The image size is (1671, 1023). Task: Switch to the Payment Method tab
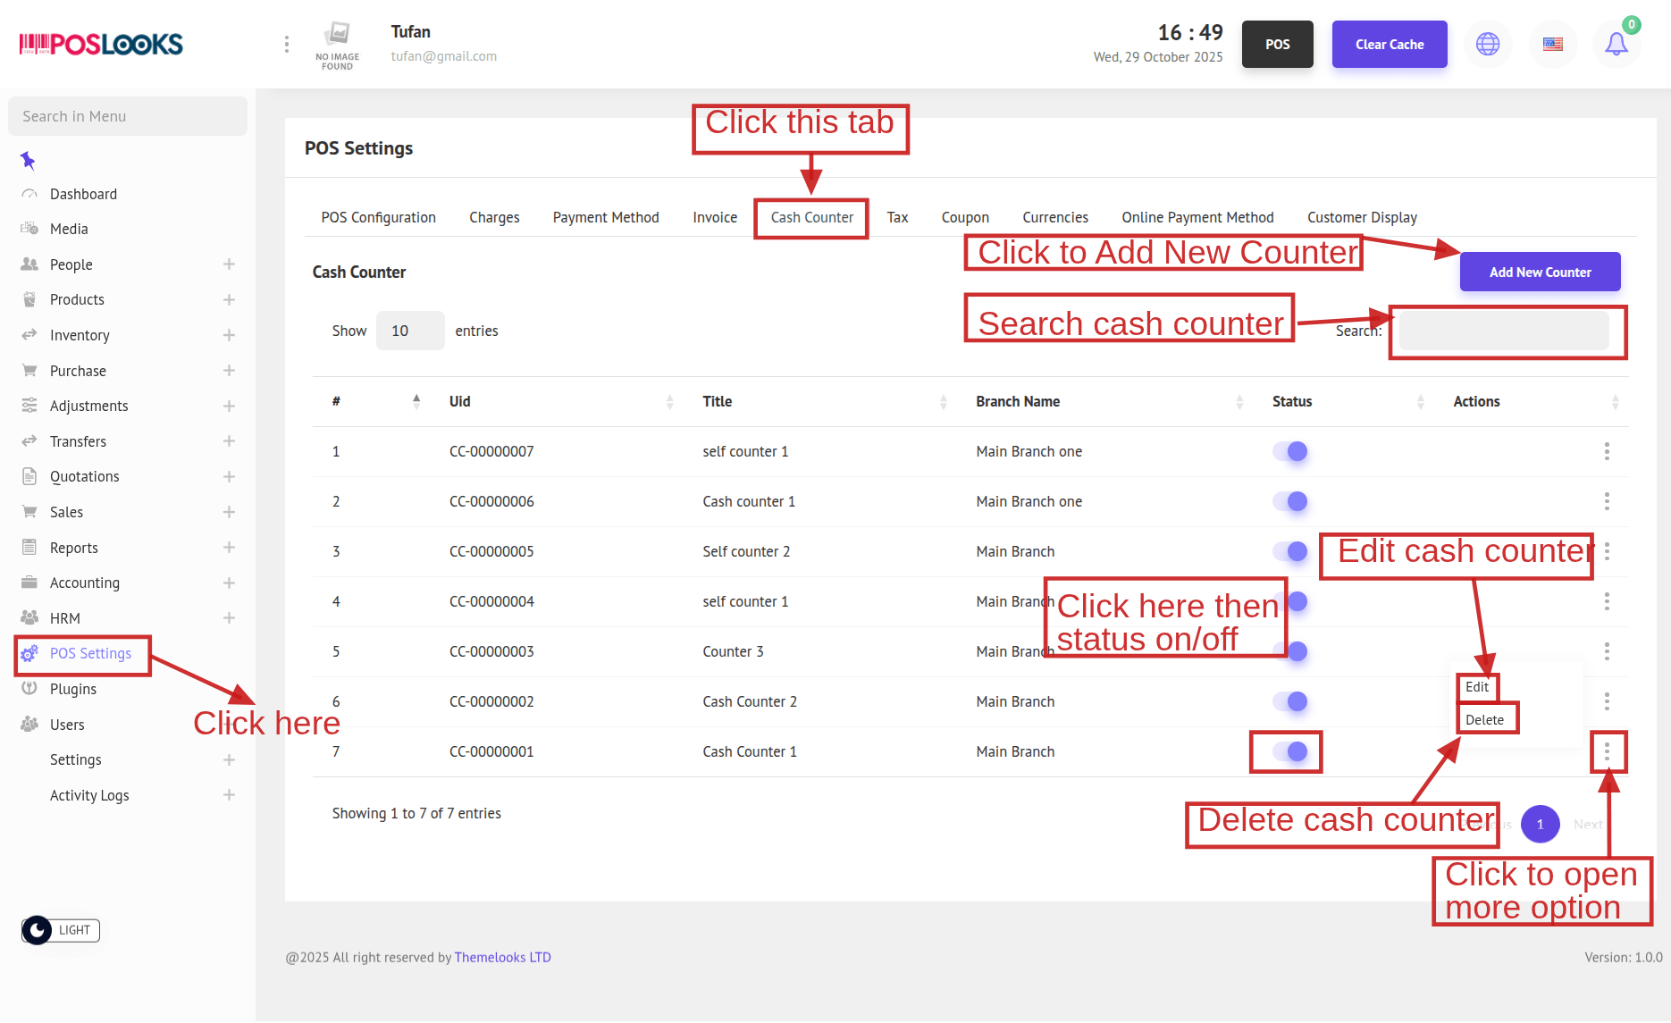click(605, 217)
